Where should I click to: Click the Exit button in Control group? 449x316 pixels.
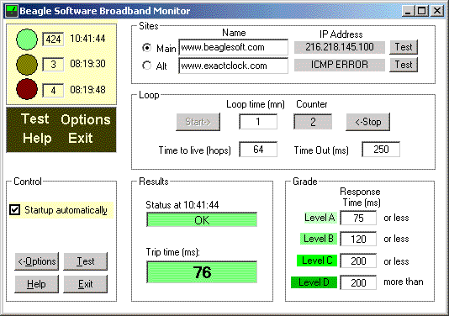pyautogui.click(x=85, y=284)
